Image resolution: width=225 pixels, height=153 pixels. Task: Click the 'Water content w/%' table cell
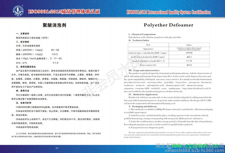(x=148, y=65)
